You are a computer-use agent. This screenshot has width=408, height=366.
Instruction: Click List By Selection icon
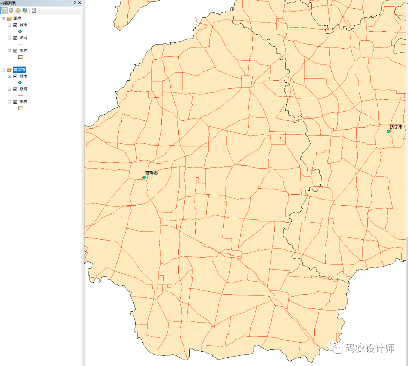[25, 11]
